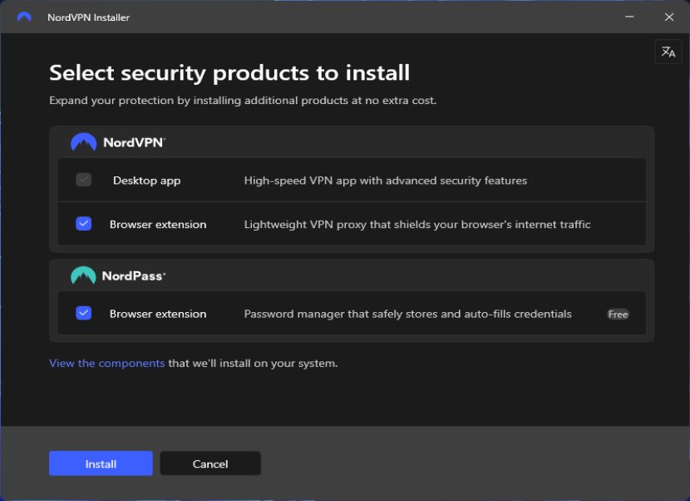The height and width of the screenshot is (501, 690).
Task: Click the NordVPN logo in title bar
Action: click(x=24, y=17)
